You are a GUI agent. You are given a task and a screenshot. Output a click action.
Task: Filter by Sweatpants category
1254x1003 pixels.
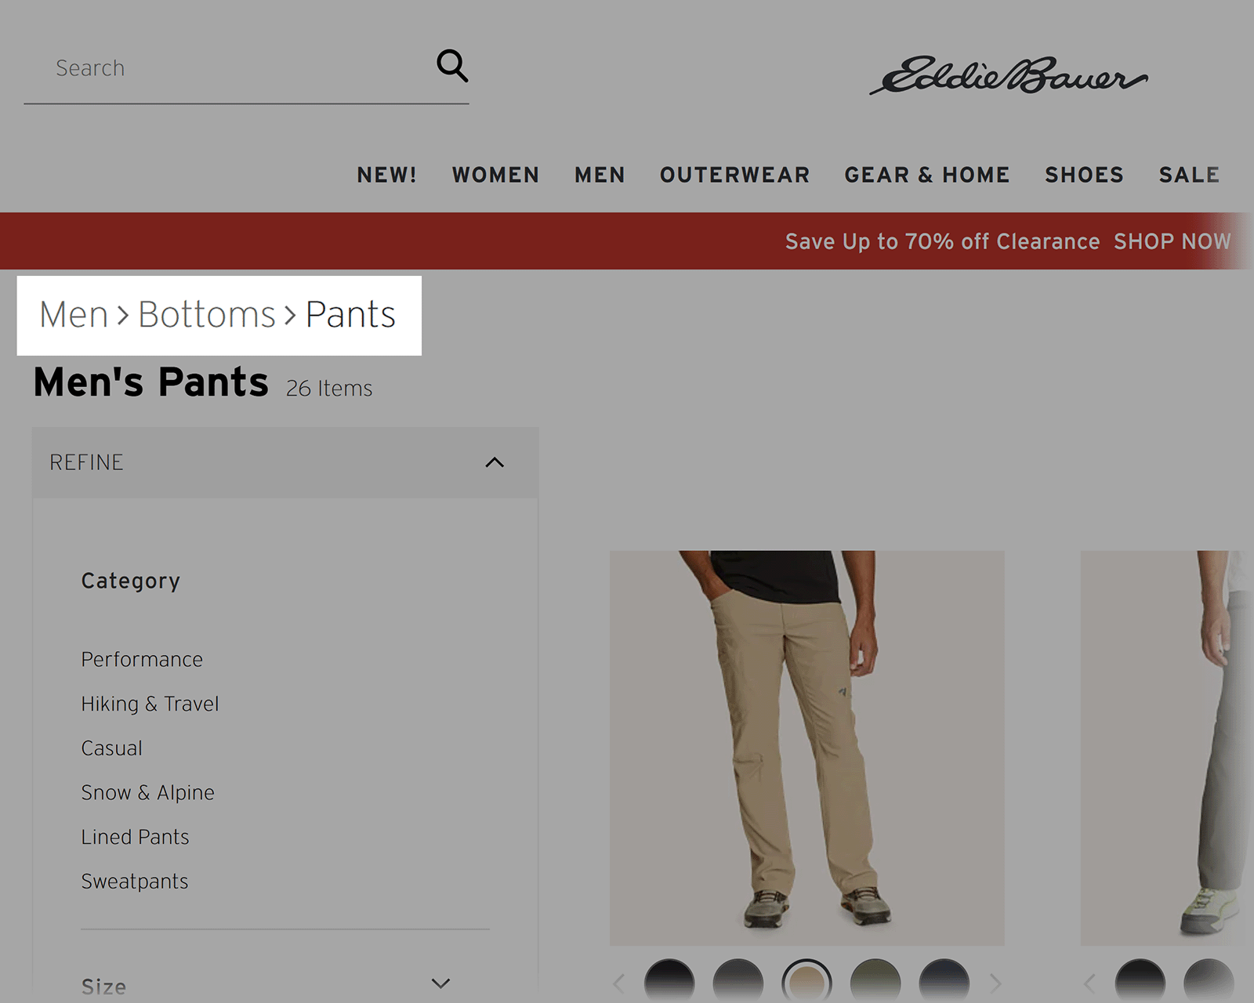point(134,881)
